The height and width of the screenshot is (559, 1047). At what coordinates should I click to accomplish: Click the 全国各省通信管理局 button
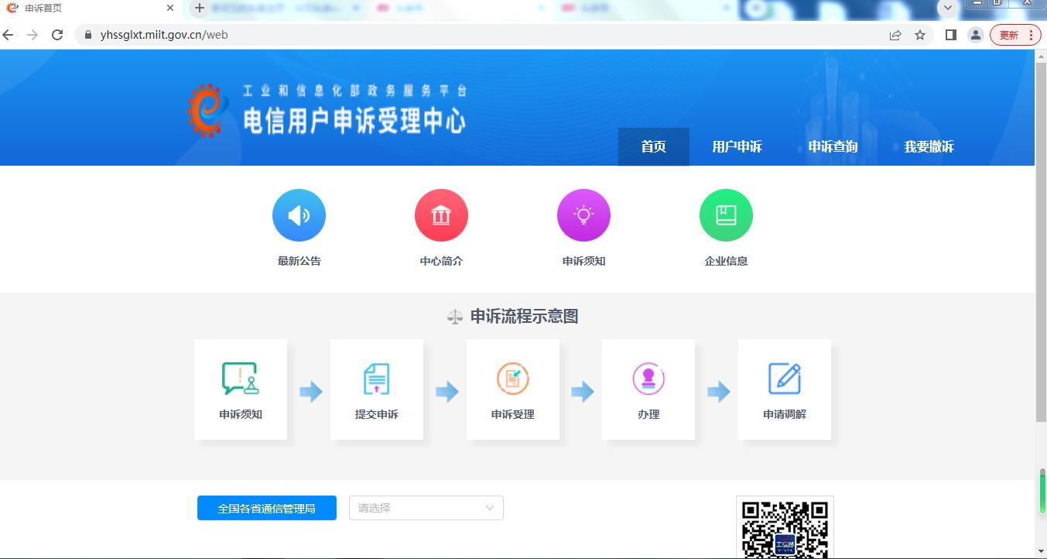(266, 508)
